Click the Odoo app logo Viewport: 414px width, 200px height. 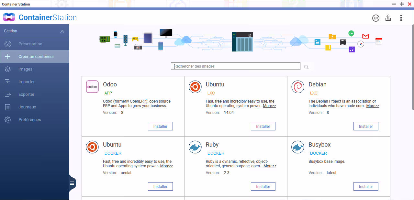[x=92, y=87]
